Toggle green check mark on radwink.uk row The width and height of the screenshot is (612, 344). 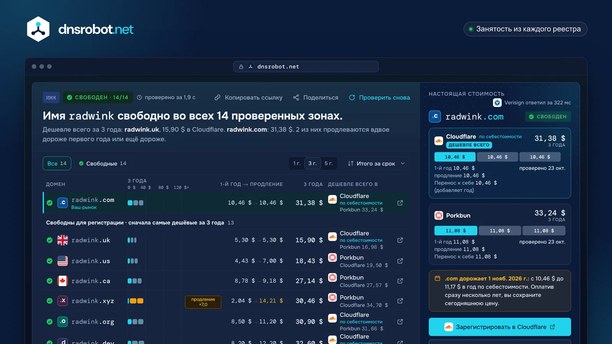(x=50, y=240)
